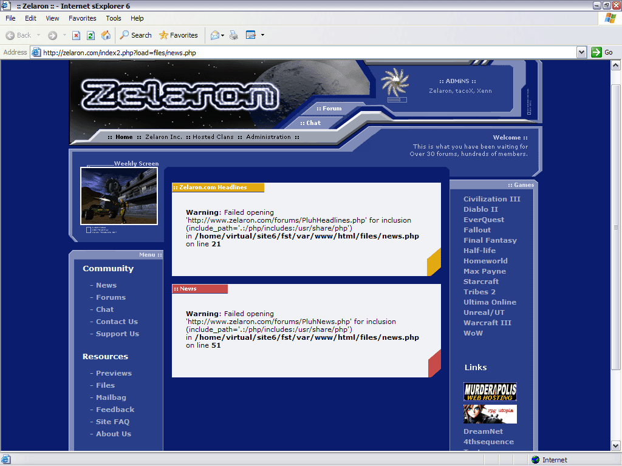The image size is (622, 466).
Task: Open Zelaron Inc. navigation link
Action: point(164,137)
